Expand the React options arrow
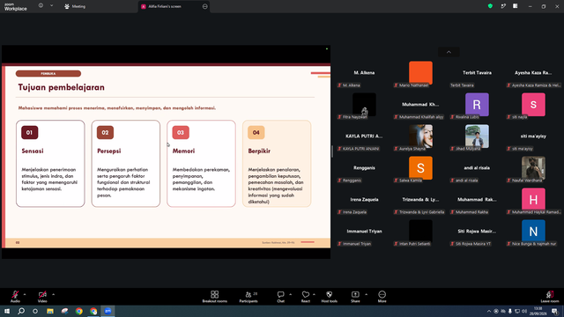 314,294
